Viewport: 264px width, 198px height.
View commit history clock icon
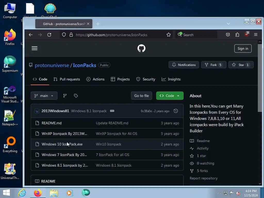point(176,111)
